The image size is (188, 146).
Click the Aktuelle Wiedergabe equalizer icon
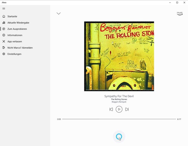[x=4, y=23]
